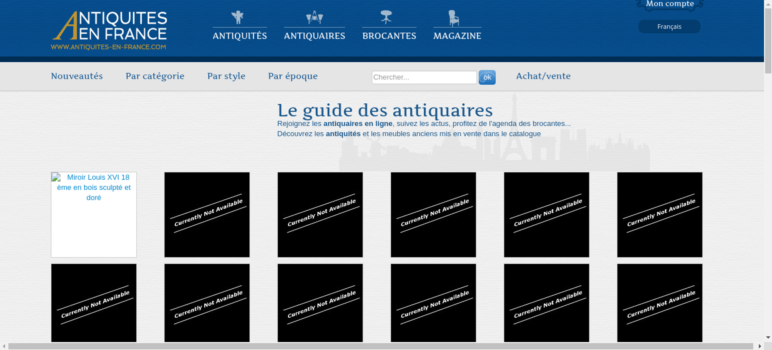Click the vertical scrollbar down arrow
Image resolution: width=772 pixels, height=350 pixels.
pyautogui.click(x=768, y=337)
